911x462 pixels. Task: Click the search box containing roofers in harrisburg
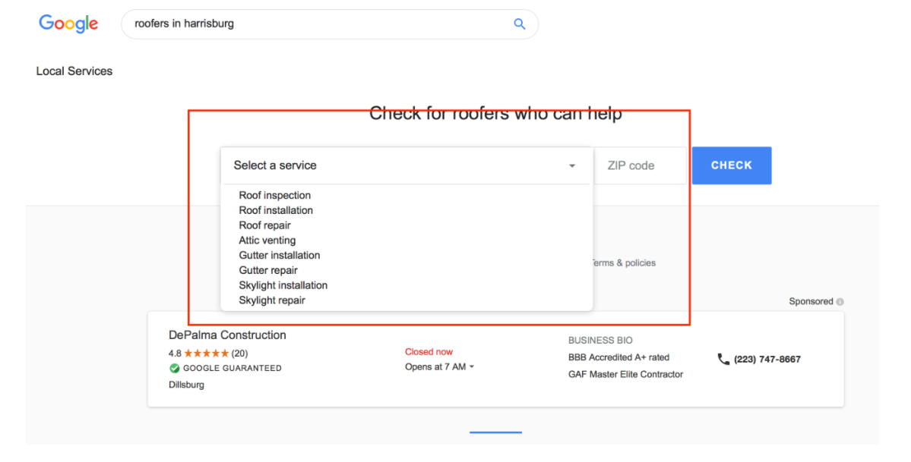coord(330,24)
